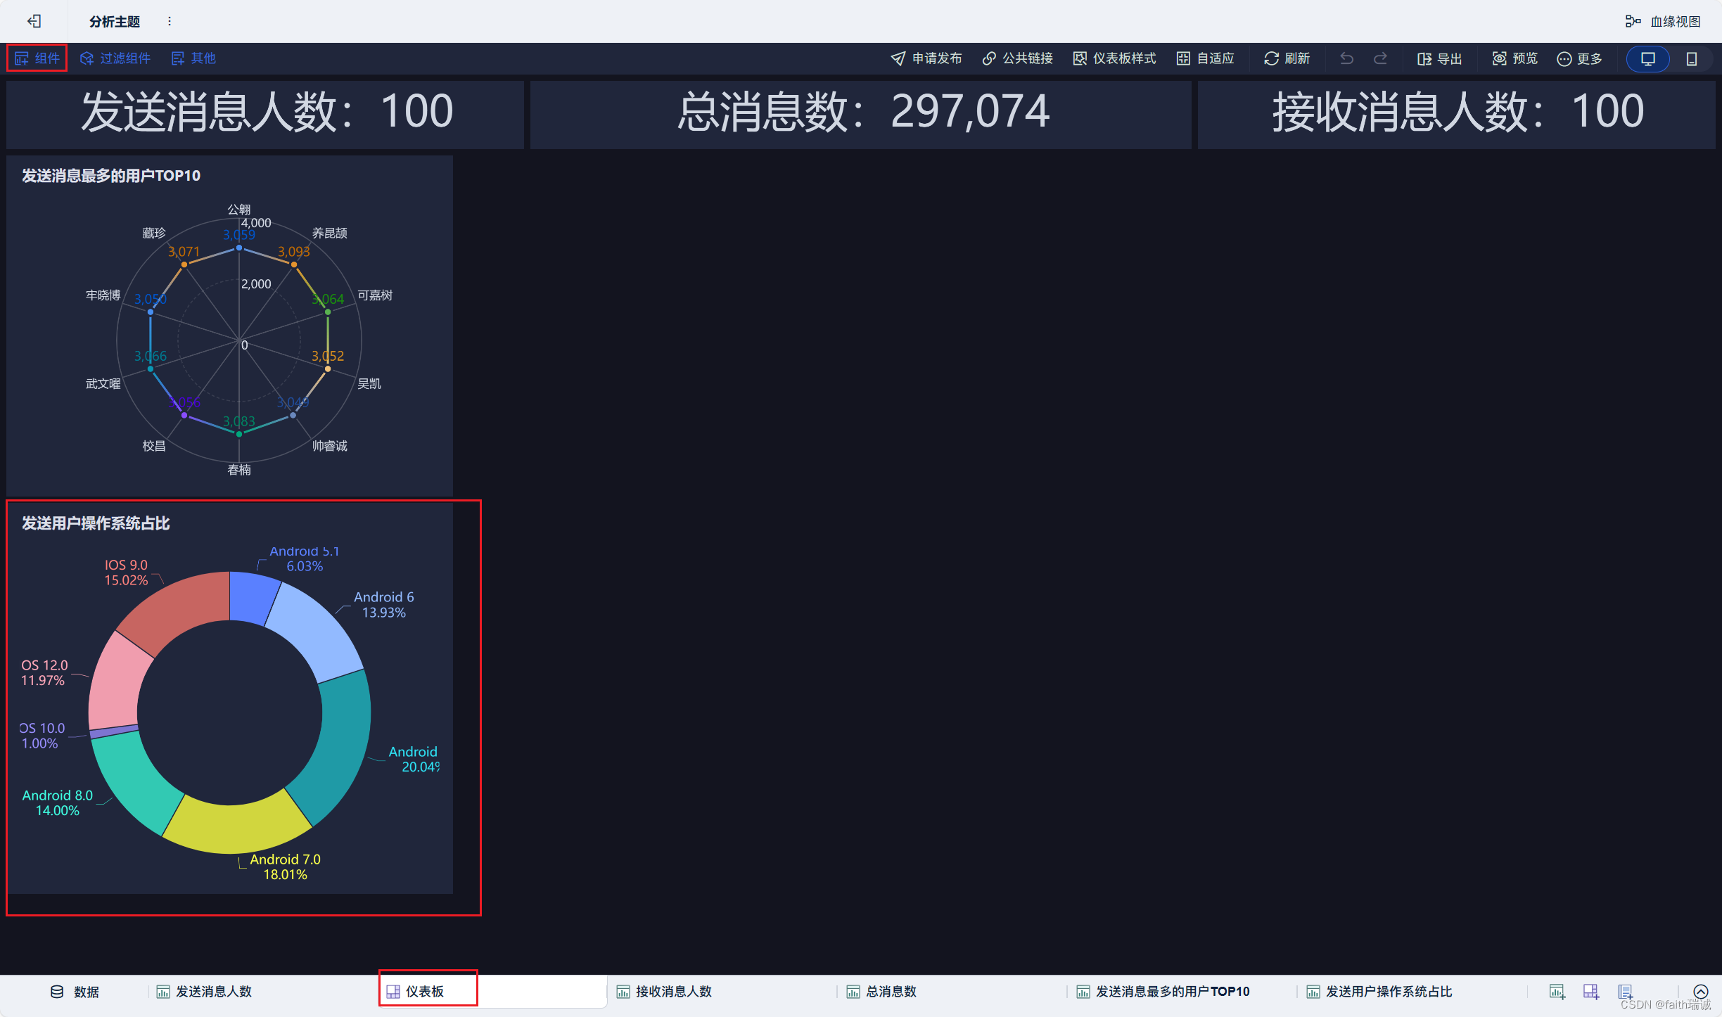Click the 刷新 refresh icon
This screenshot has height=1017, width=1722.
coord(1271,58)
